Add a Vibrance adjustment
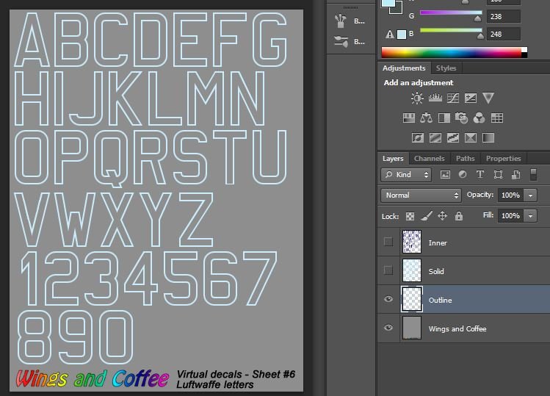550x396 pixels. click(x=488, y=98)
